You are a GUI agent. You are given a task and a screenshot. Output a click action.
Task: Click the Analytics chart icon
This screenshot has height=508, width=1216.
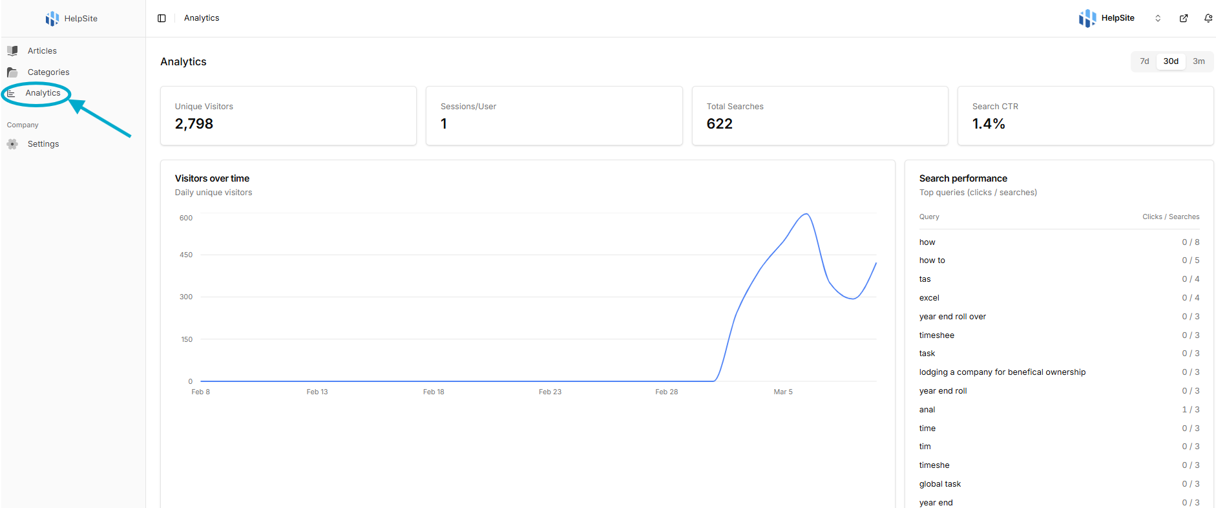(x=11, y=93)
